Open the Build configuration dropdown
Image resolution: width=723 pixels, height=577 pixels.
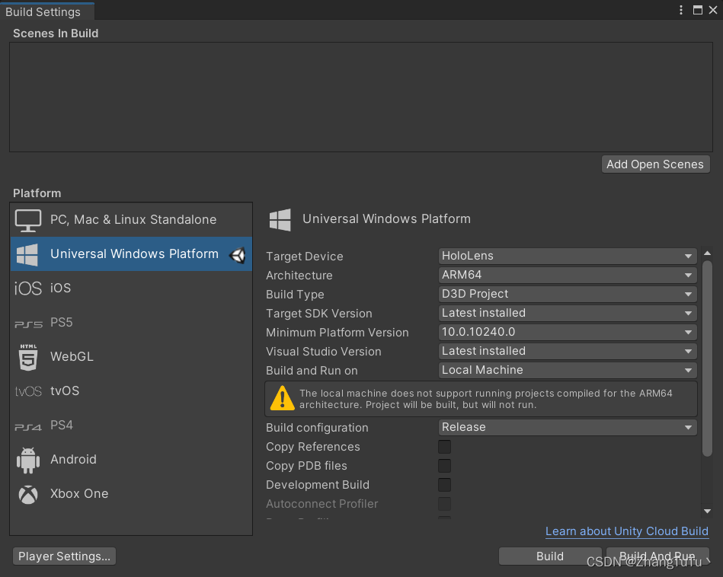[x=567, y=427]
